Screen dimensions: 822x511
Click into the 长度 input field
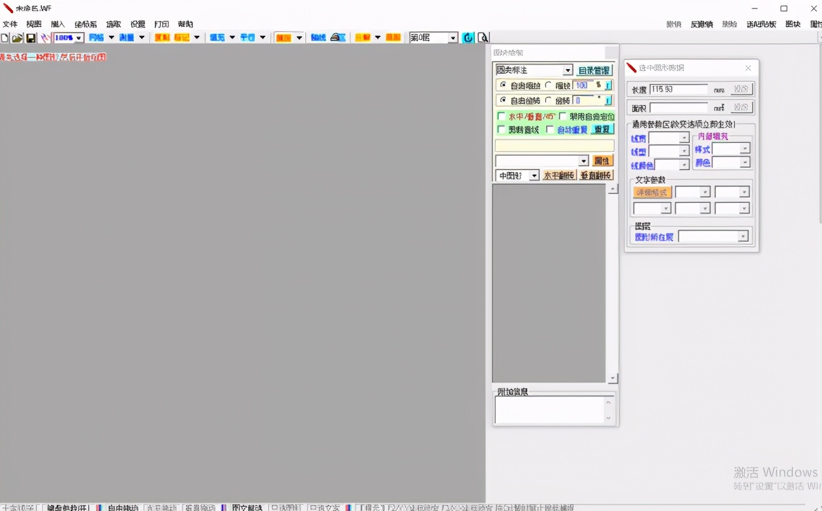click(678, 89)
